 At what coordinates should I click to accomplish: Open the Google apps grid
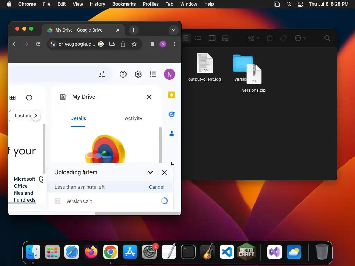(153, 74)
